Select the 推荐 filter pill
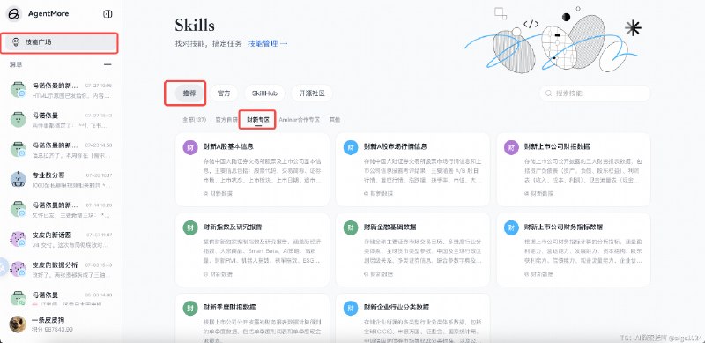The height and width of the screenshot is (343, 705). (x=189, y=93)
